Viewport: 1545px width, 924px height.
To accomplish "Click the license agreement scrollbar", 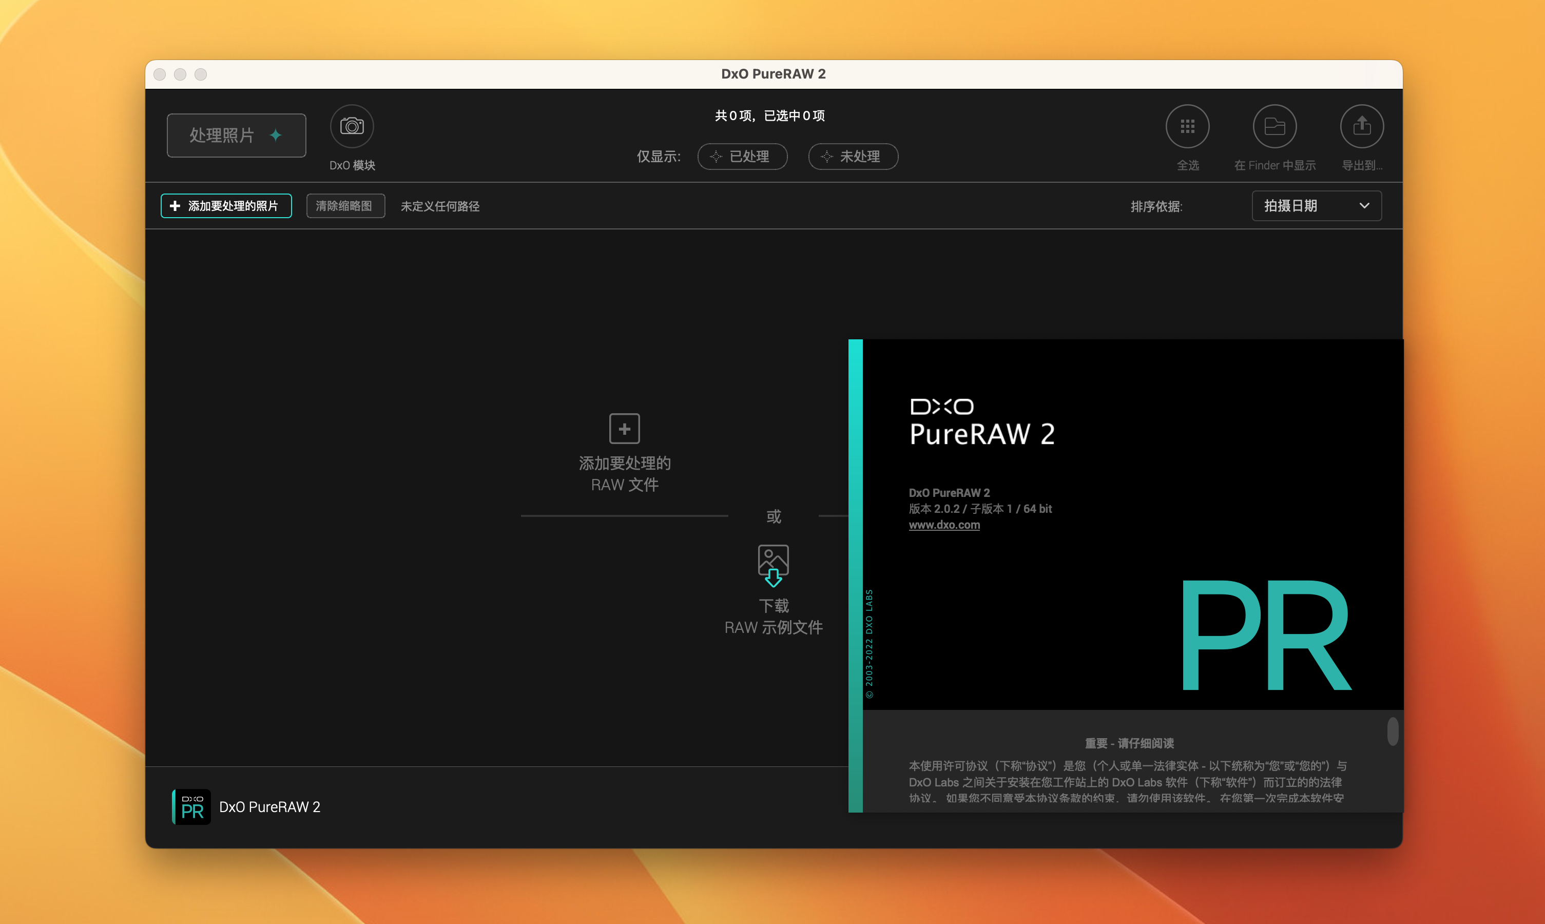I will [1393, 731].
